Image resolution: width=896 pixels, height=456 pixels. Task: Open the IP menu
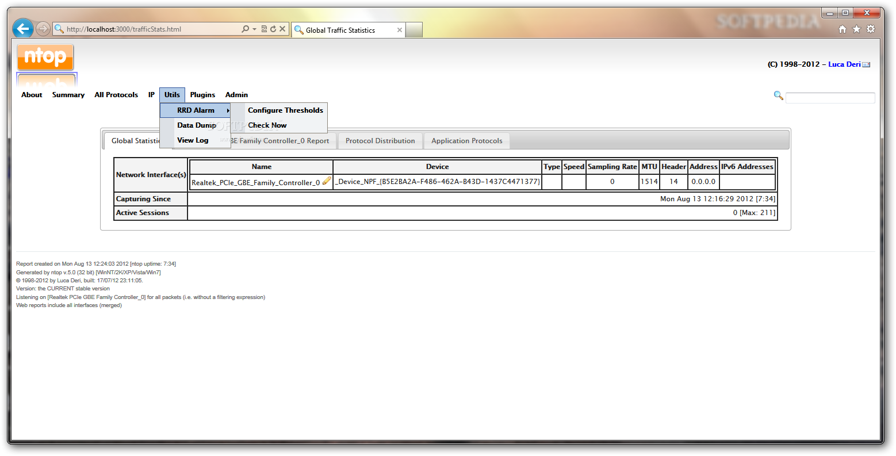coord(151,95)
